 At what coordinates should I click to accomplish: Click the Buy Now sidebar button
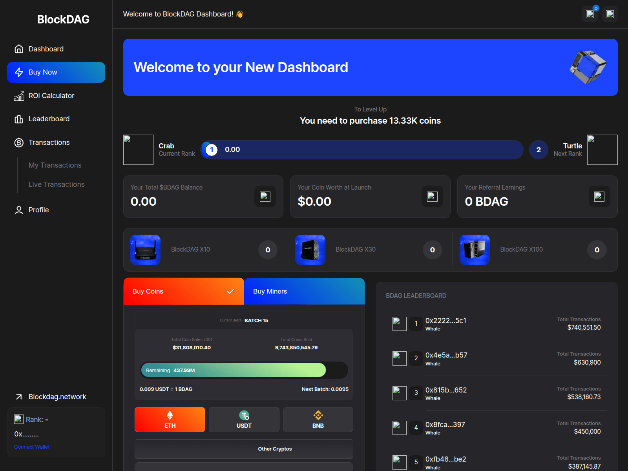[56, 72]
